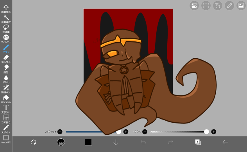Select the Brush (ブラシ) tool

pyautogui.click(x=6, y=49)
